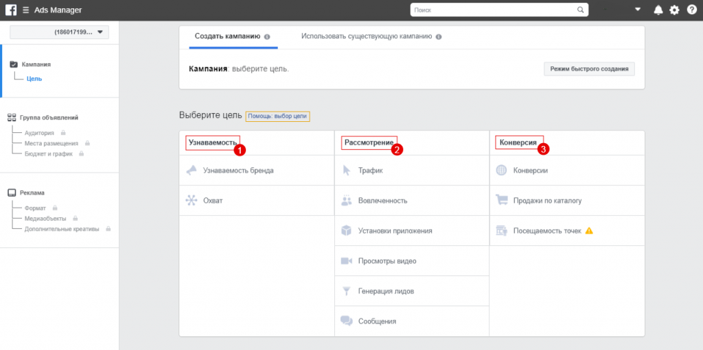Click the Рассмотрение column heading
This screenshot has height=350, width=703.
click(369, 142)
